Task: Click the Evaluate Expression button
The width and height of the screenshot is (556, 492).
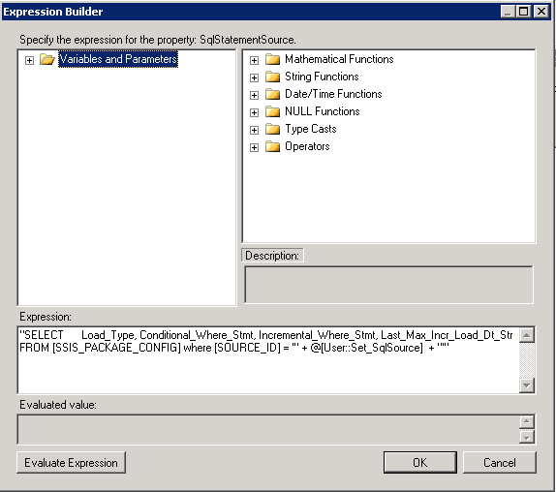Action: (x=71, y=463)
